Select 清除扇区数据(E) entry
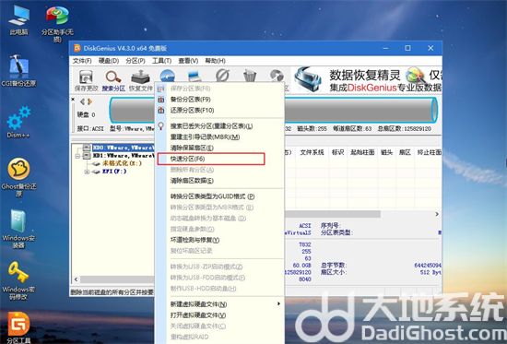Screen dimensions: 507x344 [x=192, y=181]
